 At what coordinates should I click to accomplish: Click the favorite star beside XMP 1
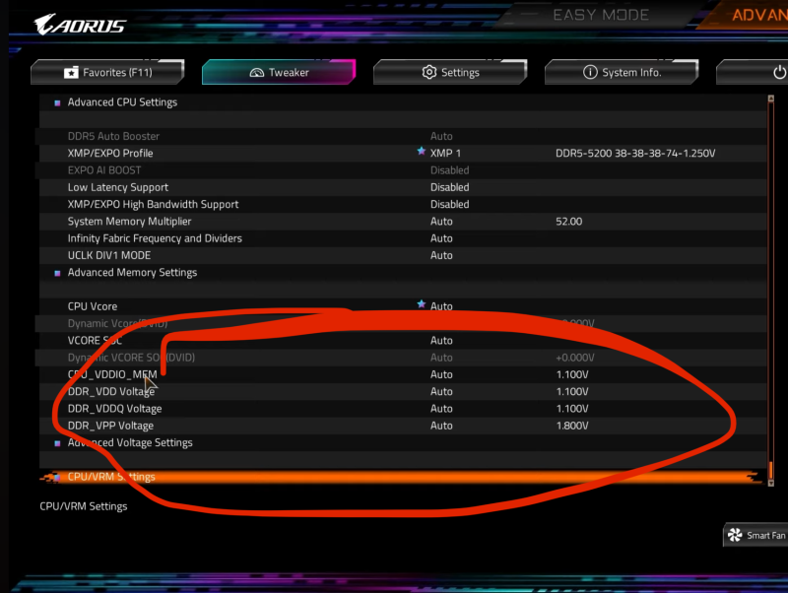click(422, 151)
